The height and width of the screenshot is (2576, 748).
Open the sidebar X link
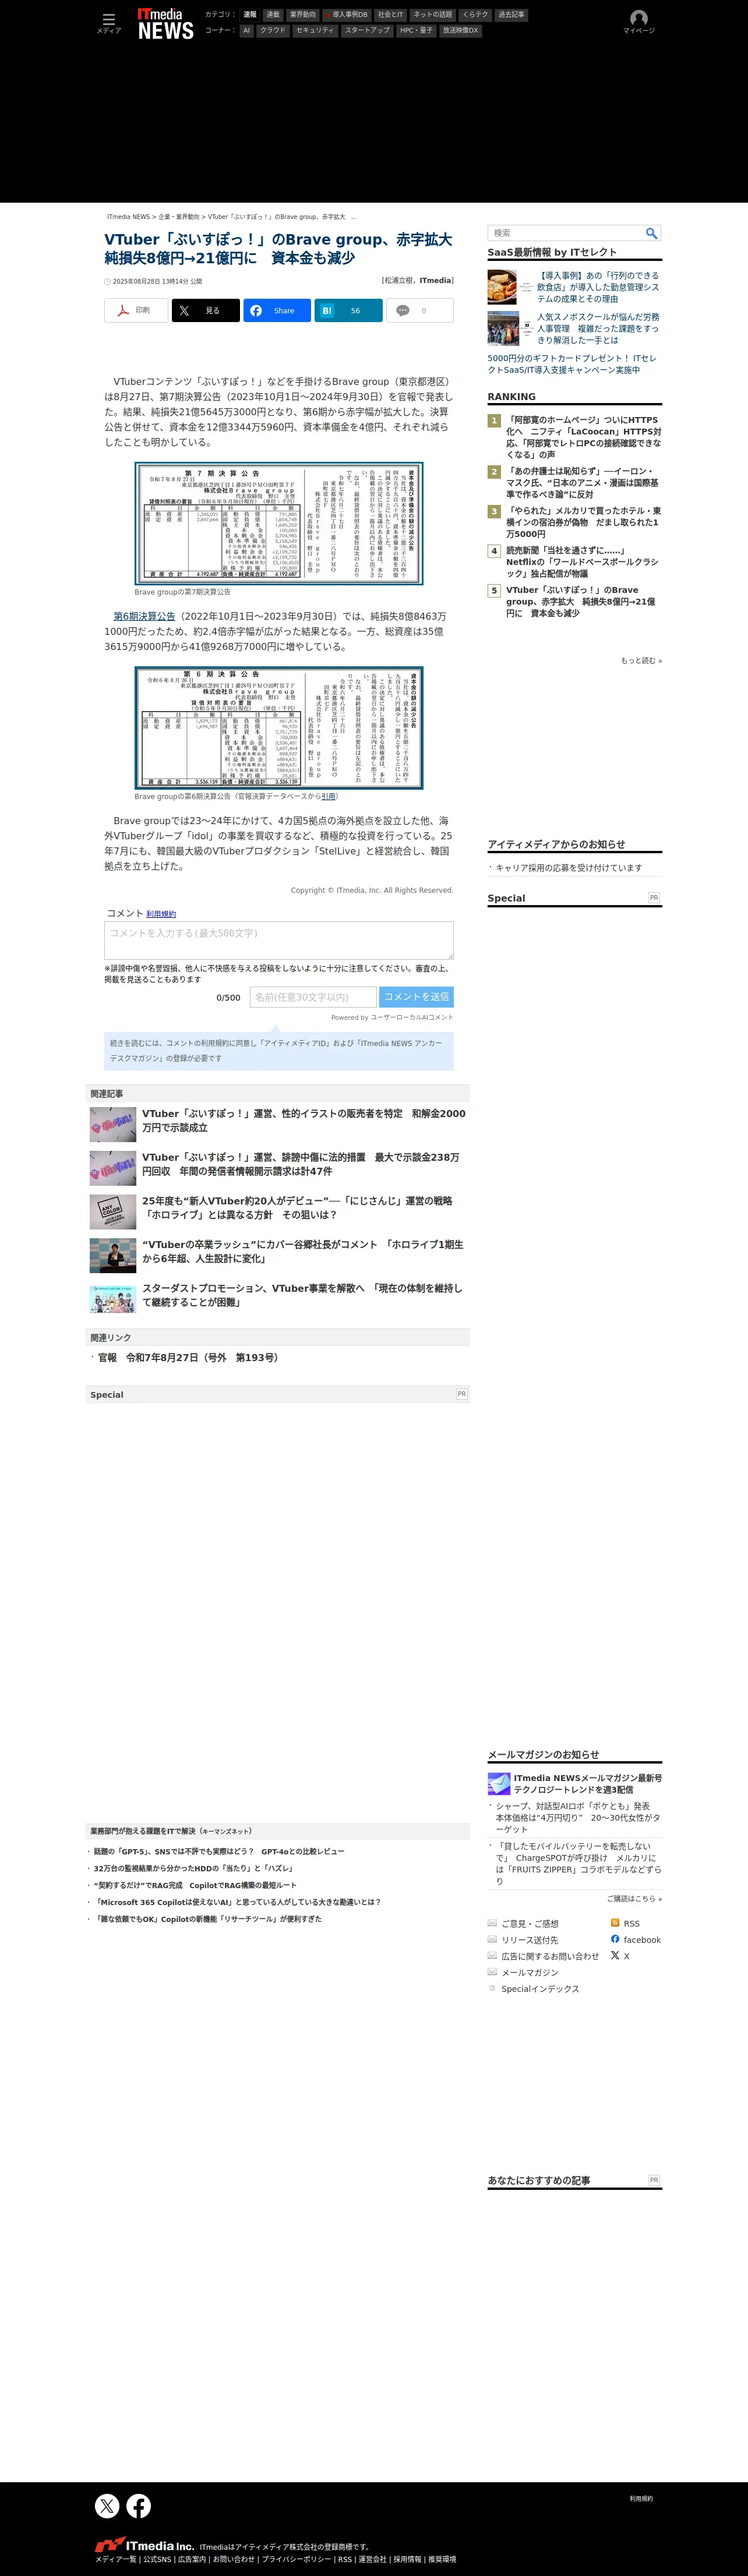coord(626,1956)
